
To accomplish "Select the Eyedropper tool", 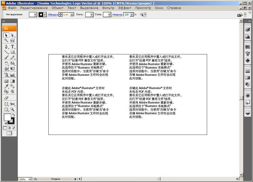I will (x=6, y=86).
